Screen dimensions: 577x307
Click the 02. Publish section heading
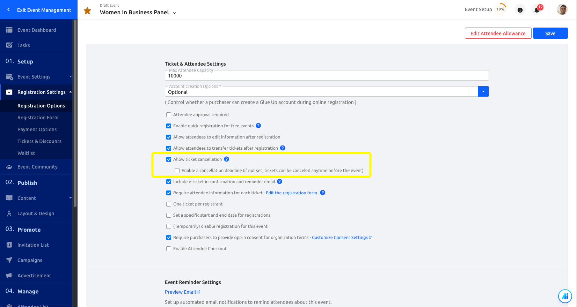(x=21, y=182)
